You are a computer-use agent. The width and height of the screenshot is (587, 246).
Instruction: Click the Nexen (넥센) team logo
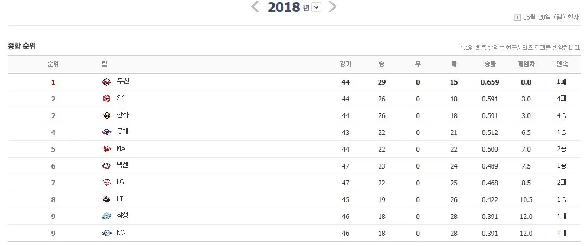click(107, 166)
